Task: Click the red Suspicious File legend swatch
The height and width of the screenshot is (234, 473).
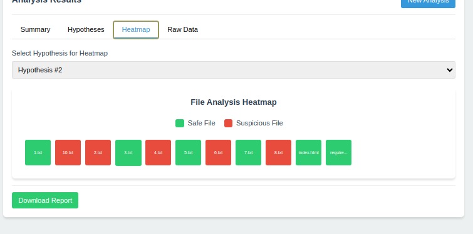Action: 228,123
